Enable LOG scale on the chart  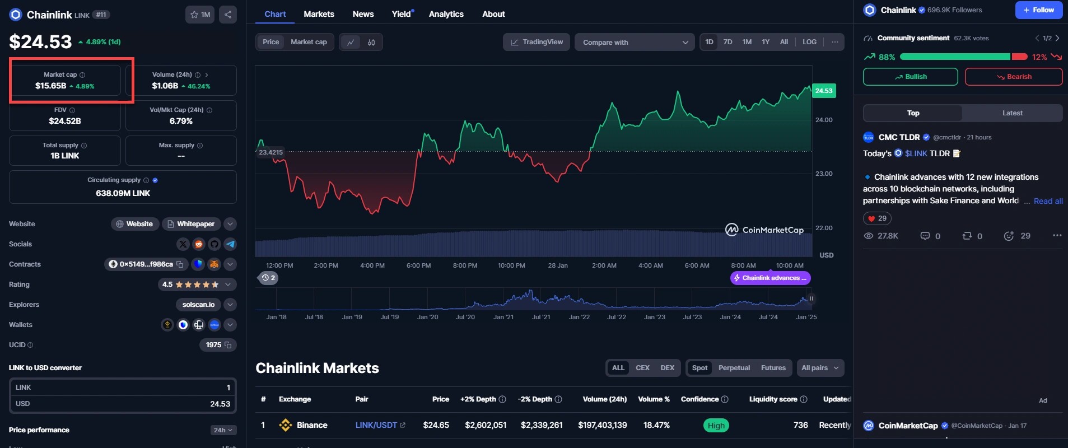[809, 42]
